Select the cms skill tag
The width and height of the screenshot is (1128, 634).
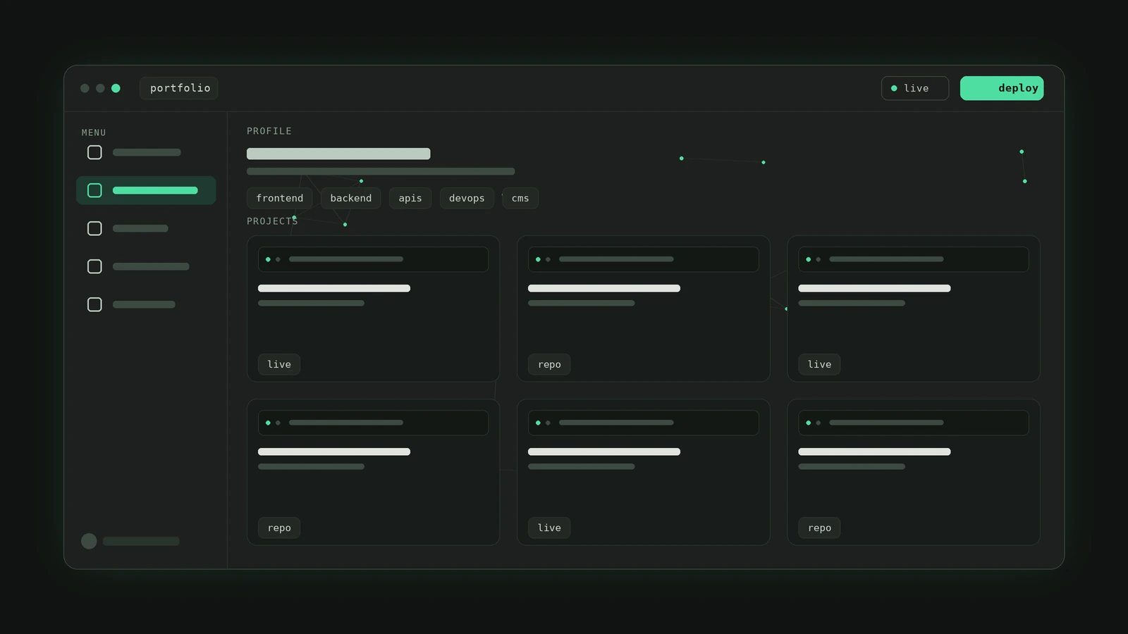tap(520, 198)
